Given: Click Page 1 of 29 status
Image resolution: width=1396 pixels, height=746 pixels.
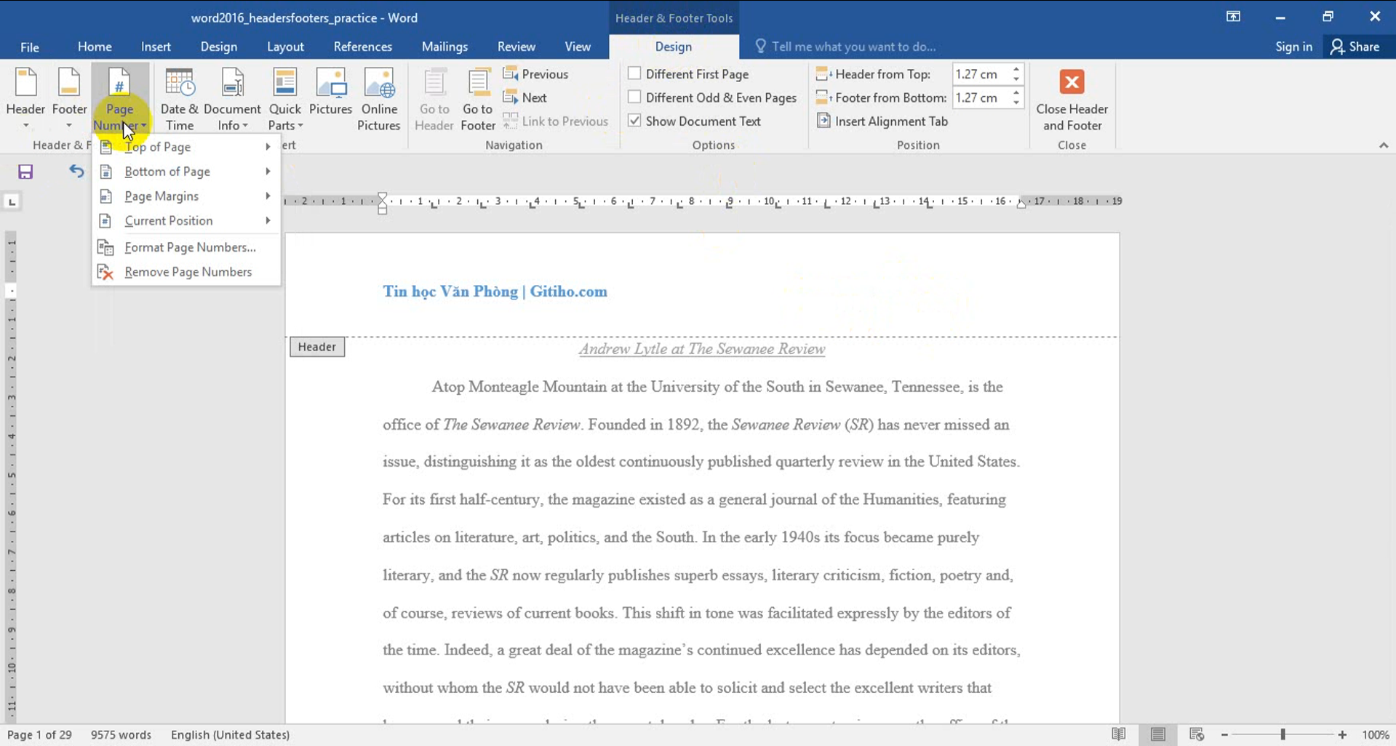Looking at the screenshot, I should (x=39, y=735).
